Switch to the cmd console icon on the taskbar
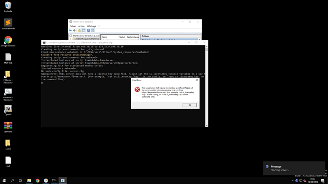Screen dimensions: 328x184 [54, 181]
